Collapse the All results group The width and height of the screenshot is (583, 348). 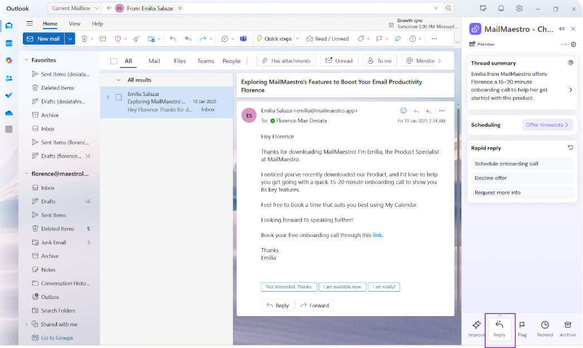(x=119, y=80)
